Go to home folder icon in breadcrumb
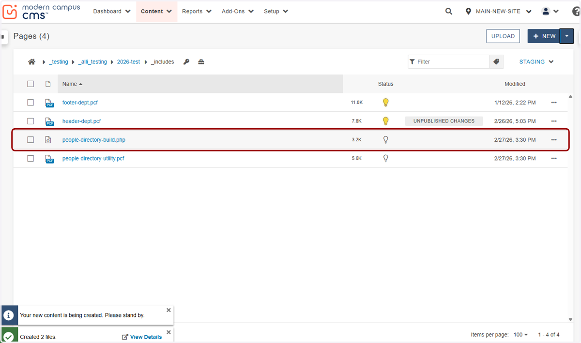This screenshot has height=343, width=581. pos(31,62)
